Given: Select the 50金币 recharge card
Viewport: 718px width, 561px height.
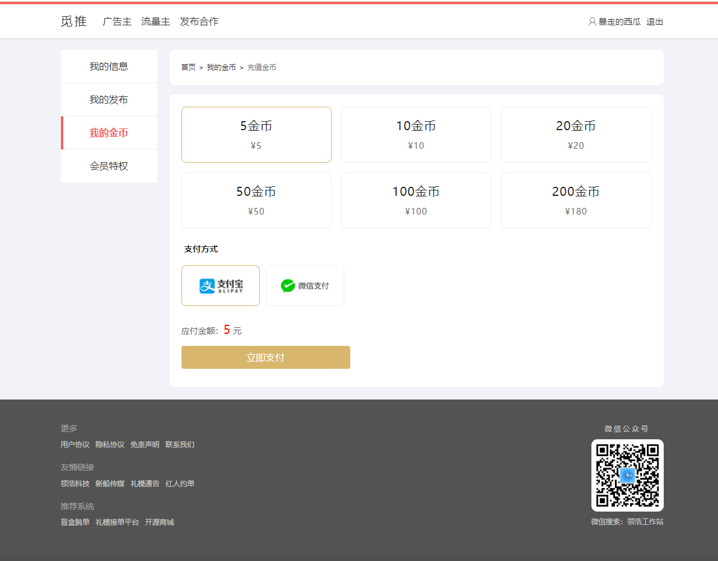Looking at the screenshot, I should [x=256, y=200].
